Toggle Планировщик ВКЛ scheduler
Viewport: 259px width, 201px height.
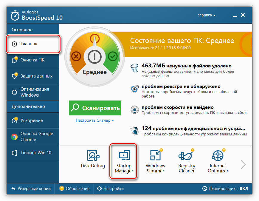(x=225, y=188)
